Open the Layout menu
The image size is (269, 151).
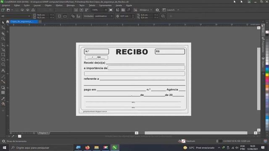(x=37, y=5)
